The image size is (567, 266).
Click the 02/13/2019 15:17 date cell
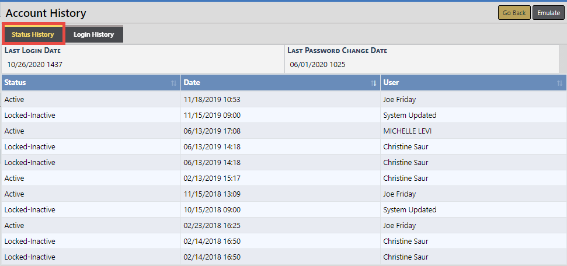click(x=212, y=178)
